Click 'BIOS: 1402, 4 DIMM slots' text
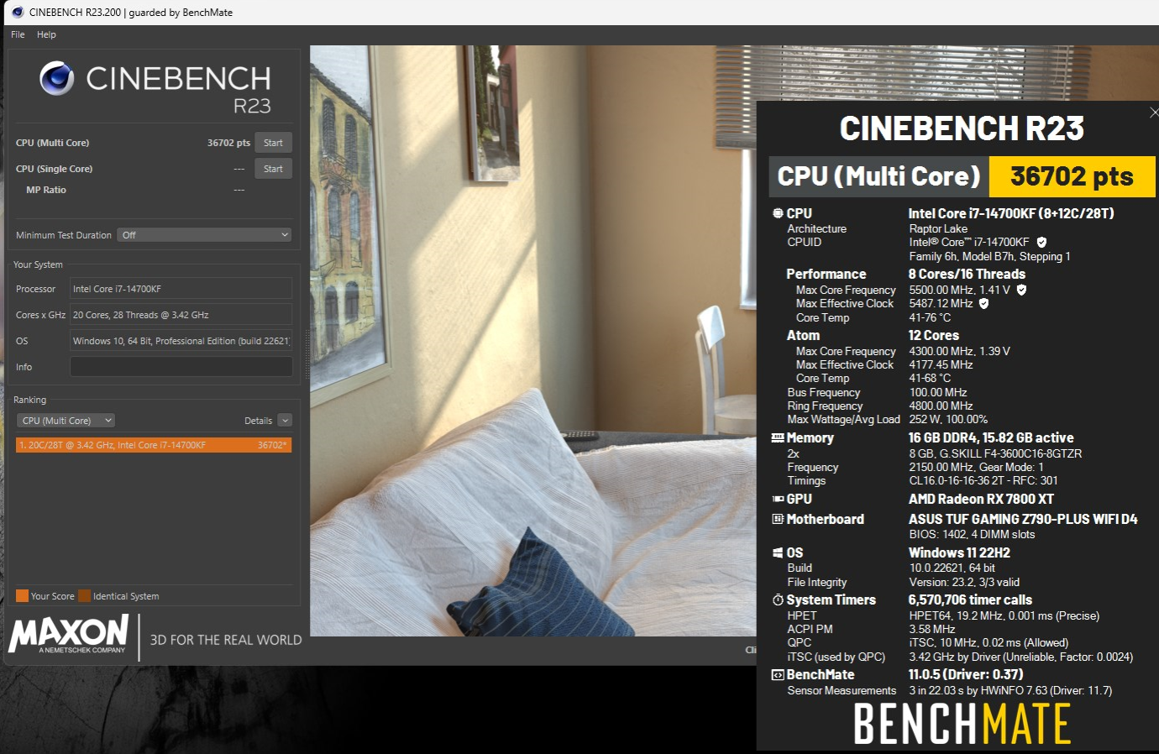Viewport: 1159px width, 754px height. (x=972, y=534)
